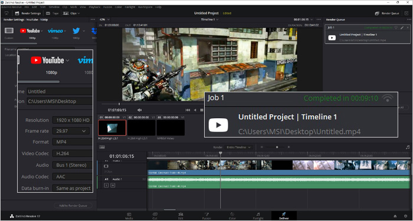Mute the Audio 1 track
The image size is (413, 221).
pyautogui.click(x=113, y=185)
